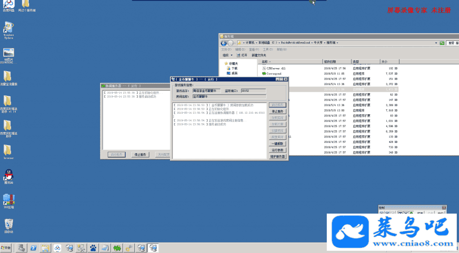
Task: Expand the address bar history dropdown arrow
Action: [435, 43]
